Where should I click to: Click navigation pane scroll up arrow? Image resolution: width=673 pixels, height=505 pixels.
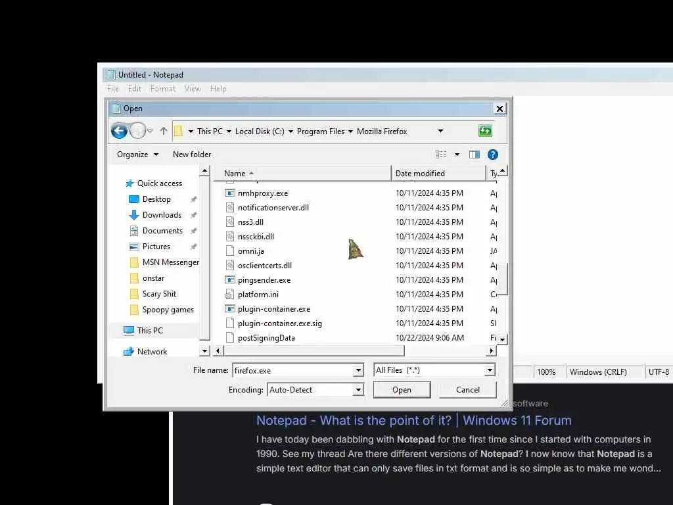tap(205, 171)
